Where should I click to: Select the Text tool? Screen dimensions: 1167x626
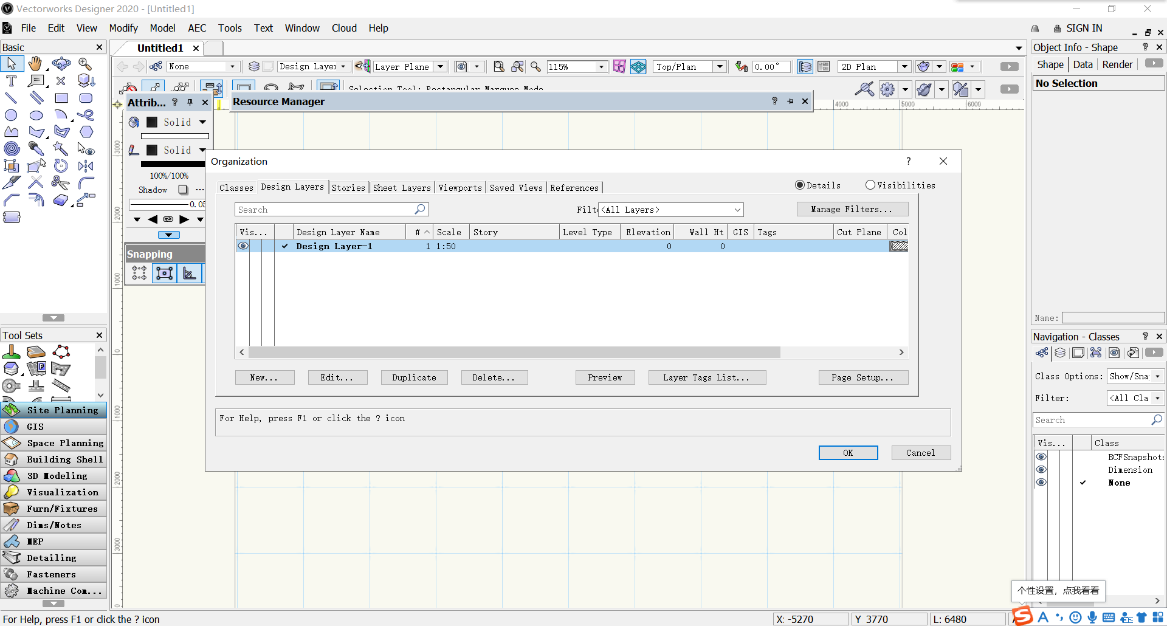point(12,81)
